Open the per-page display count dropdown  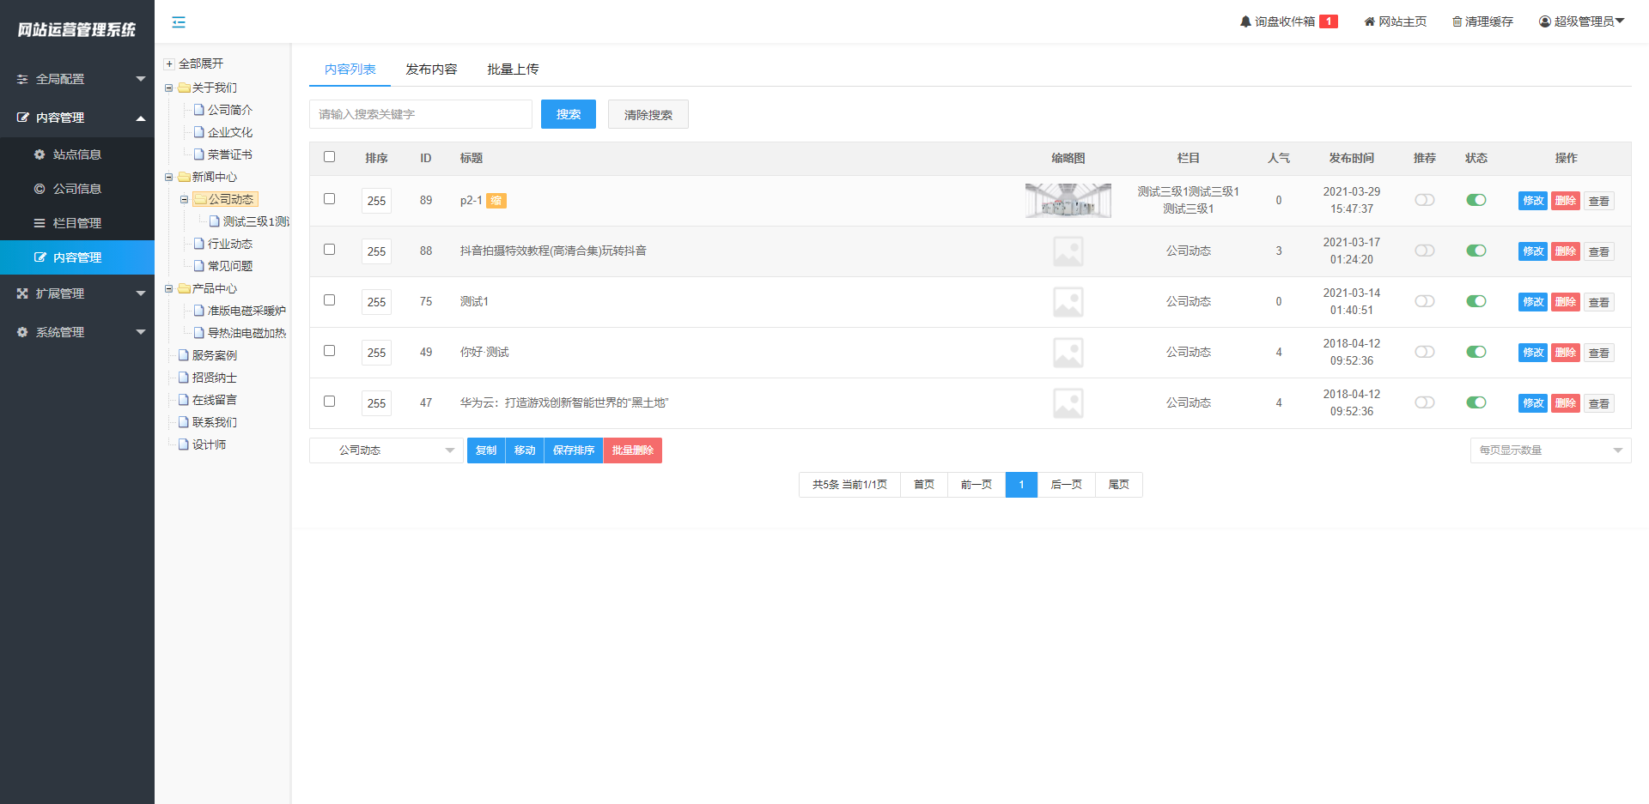coord(1549,450)
